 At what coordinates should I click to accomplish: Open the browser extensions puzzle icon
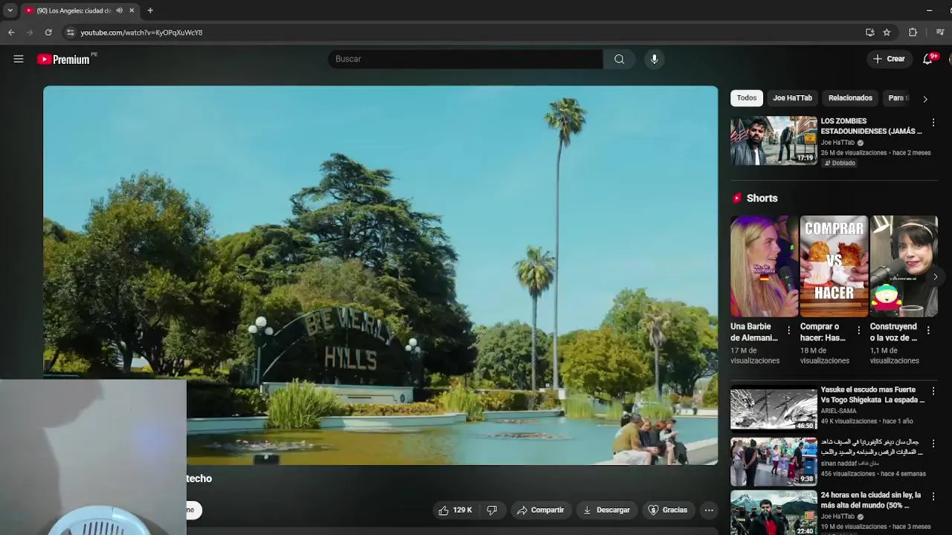point(913,32)
